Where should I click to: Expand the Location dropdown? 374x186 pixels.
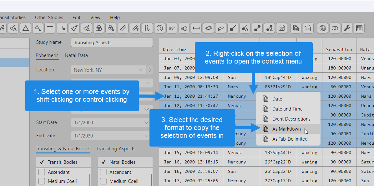pos(140,70)
